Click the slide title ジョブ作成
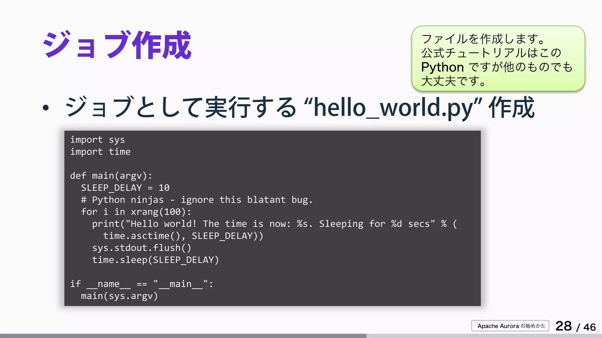This screenshot has height=338, width=602. click(117, 45)
